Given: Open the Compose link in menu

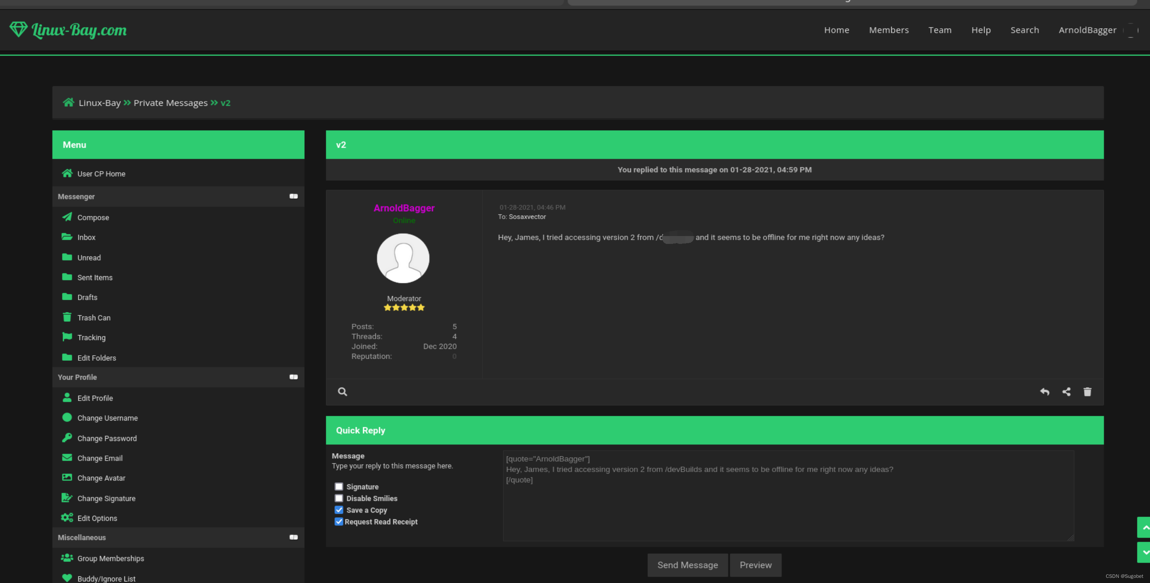Looking at the screenshot, I should point(93,217).
